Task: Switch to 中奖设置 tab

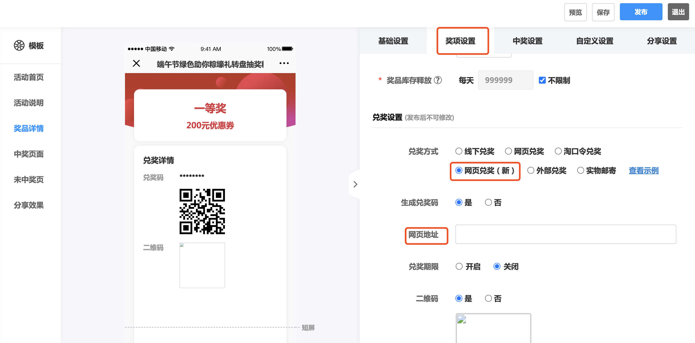Action: [527, 41]
